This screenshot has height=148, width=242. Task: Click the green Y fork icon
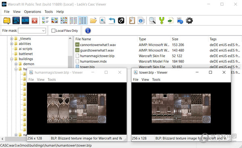click(162, 21)
